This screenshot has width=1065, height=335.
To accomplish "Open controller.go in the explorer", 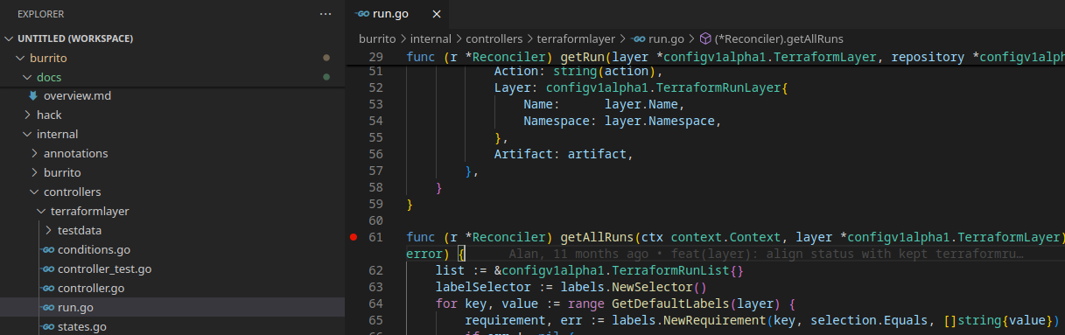I will click(91, 288).
